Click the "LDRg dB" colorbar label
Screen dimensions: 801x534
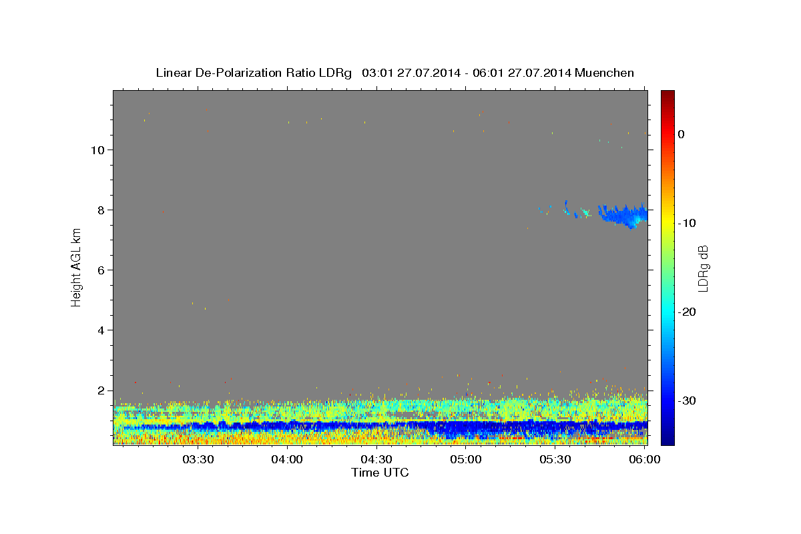click(x=703, y=268)
